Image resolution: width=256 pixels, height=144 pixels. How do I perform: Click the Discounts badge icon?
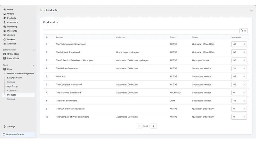(x=4, y=31)
